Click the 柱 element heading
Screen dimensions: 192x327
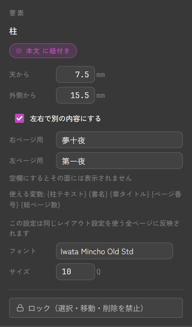[13, 32]
